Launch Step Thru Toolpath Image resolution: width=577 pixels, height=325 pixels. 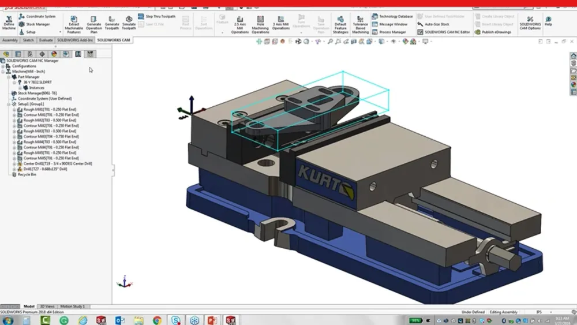(x=157, y=16)
